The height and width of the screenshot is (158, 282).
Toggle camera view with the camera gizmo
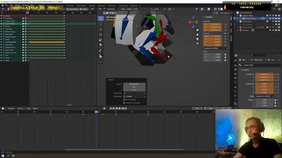(197, 39)
